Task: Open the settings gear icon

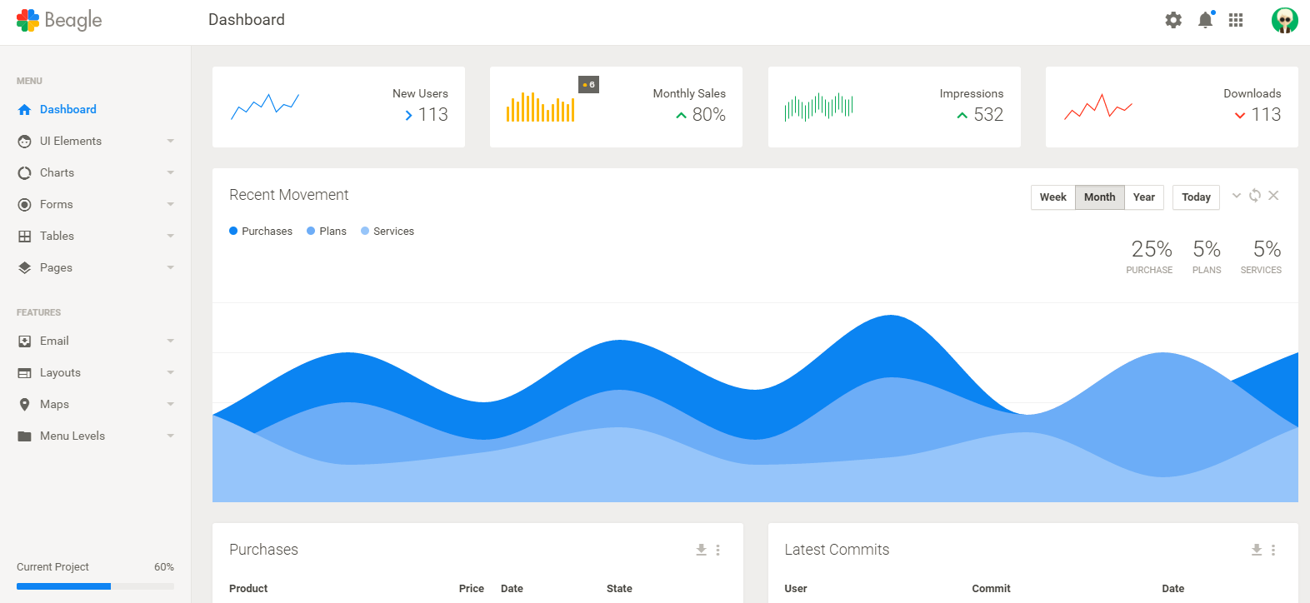Action: pos(1173,20)
